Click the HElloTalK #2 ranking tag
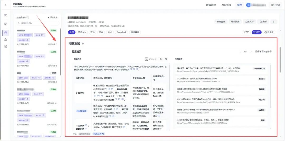Screen dimensions: 285x141 click(98, 134)
